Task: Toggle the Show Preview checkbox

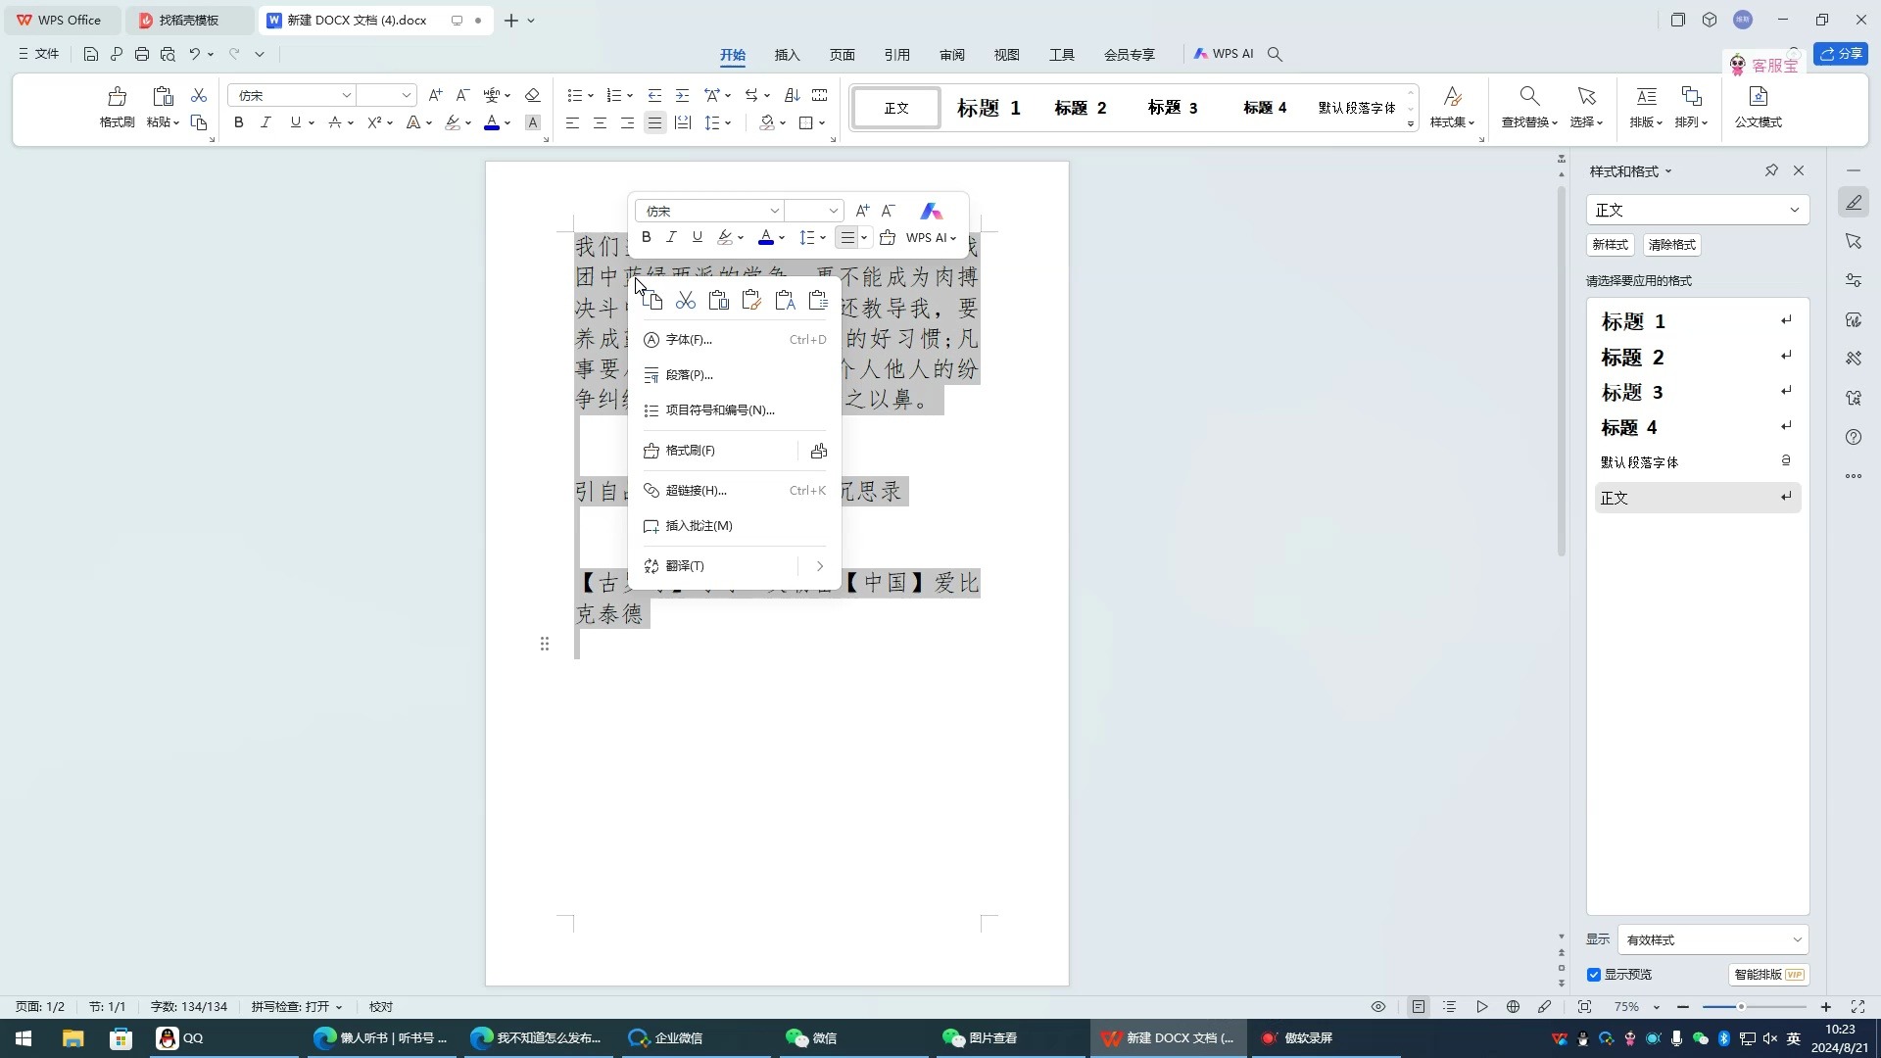Action: pos(1594,975)
